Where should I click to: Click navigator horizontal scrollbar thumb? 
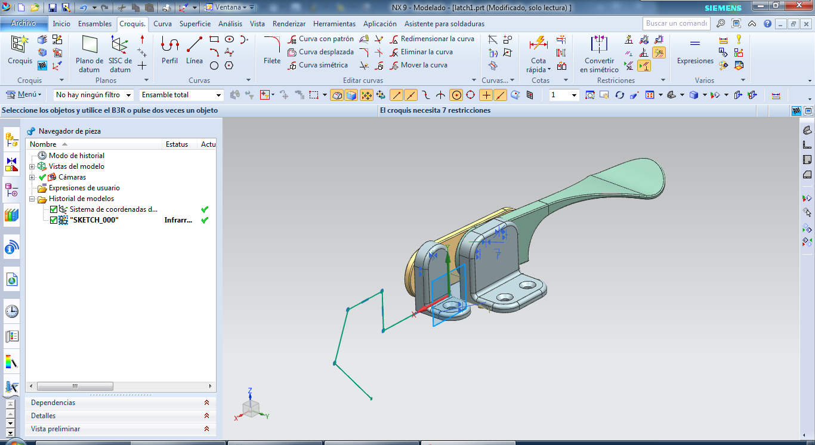pos(75,386)
